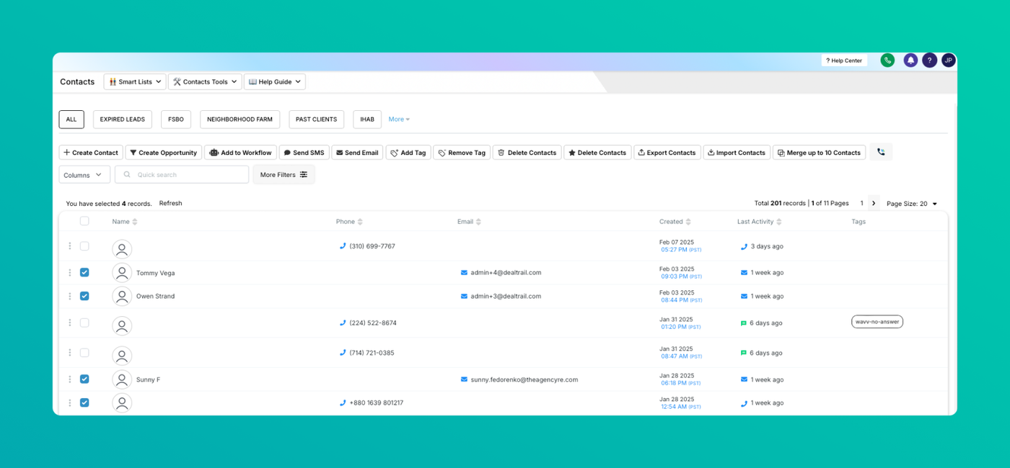
Task: Click the Quick search field
Action: [182, 175]
